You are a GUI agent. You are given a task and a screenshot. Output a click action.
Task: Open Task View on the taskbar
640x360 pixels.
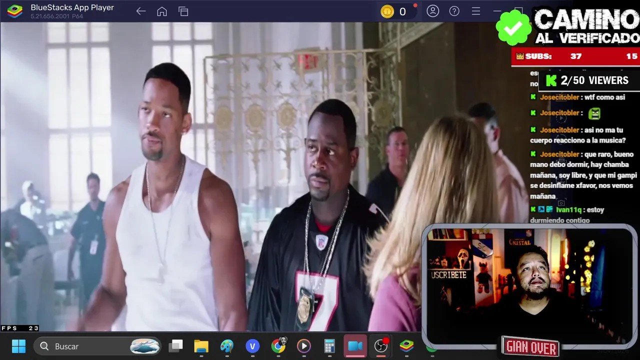click(x=175, y=346)
